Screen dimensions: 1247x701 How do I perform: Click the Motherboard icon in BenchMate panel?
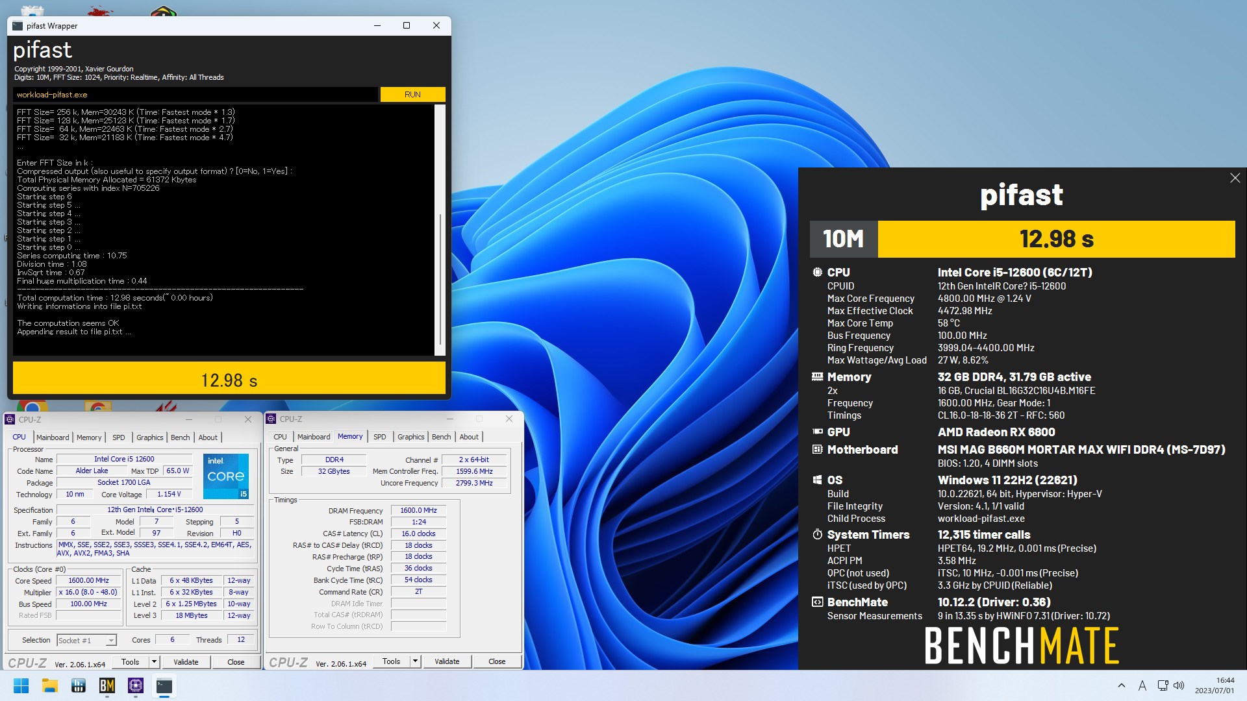[x=817, y=449]
